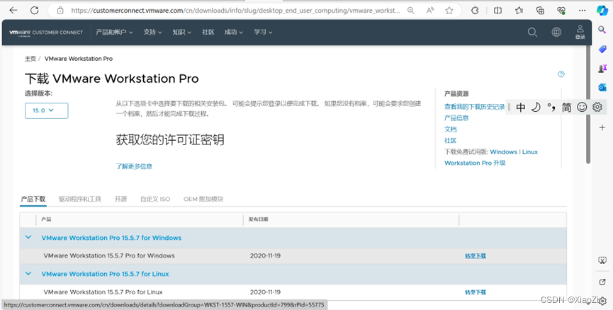This screenshot has width=613, height=310.
Task: Open the 查看我的下载历史记录 link
Action: [475, 107]
